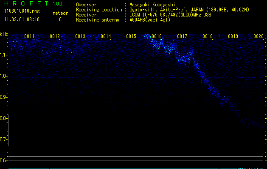
Task: Click the ICOM IC-575 receiver text
Action: click(170, 15)
